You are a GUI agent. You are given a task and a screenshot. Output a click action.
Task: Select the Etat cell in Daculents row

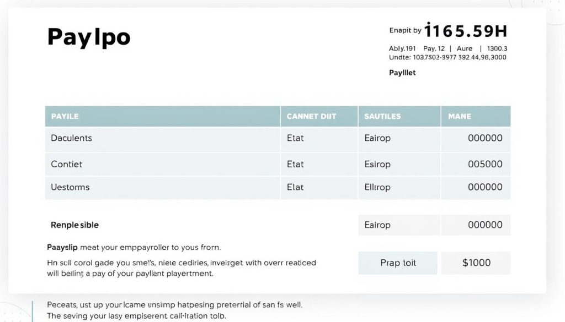pos(295,138)
